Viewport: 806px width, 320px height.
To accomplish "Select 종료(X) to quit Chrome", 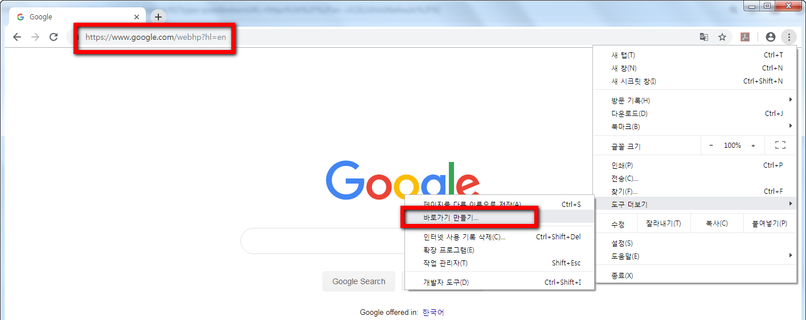I will point(695,276).
